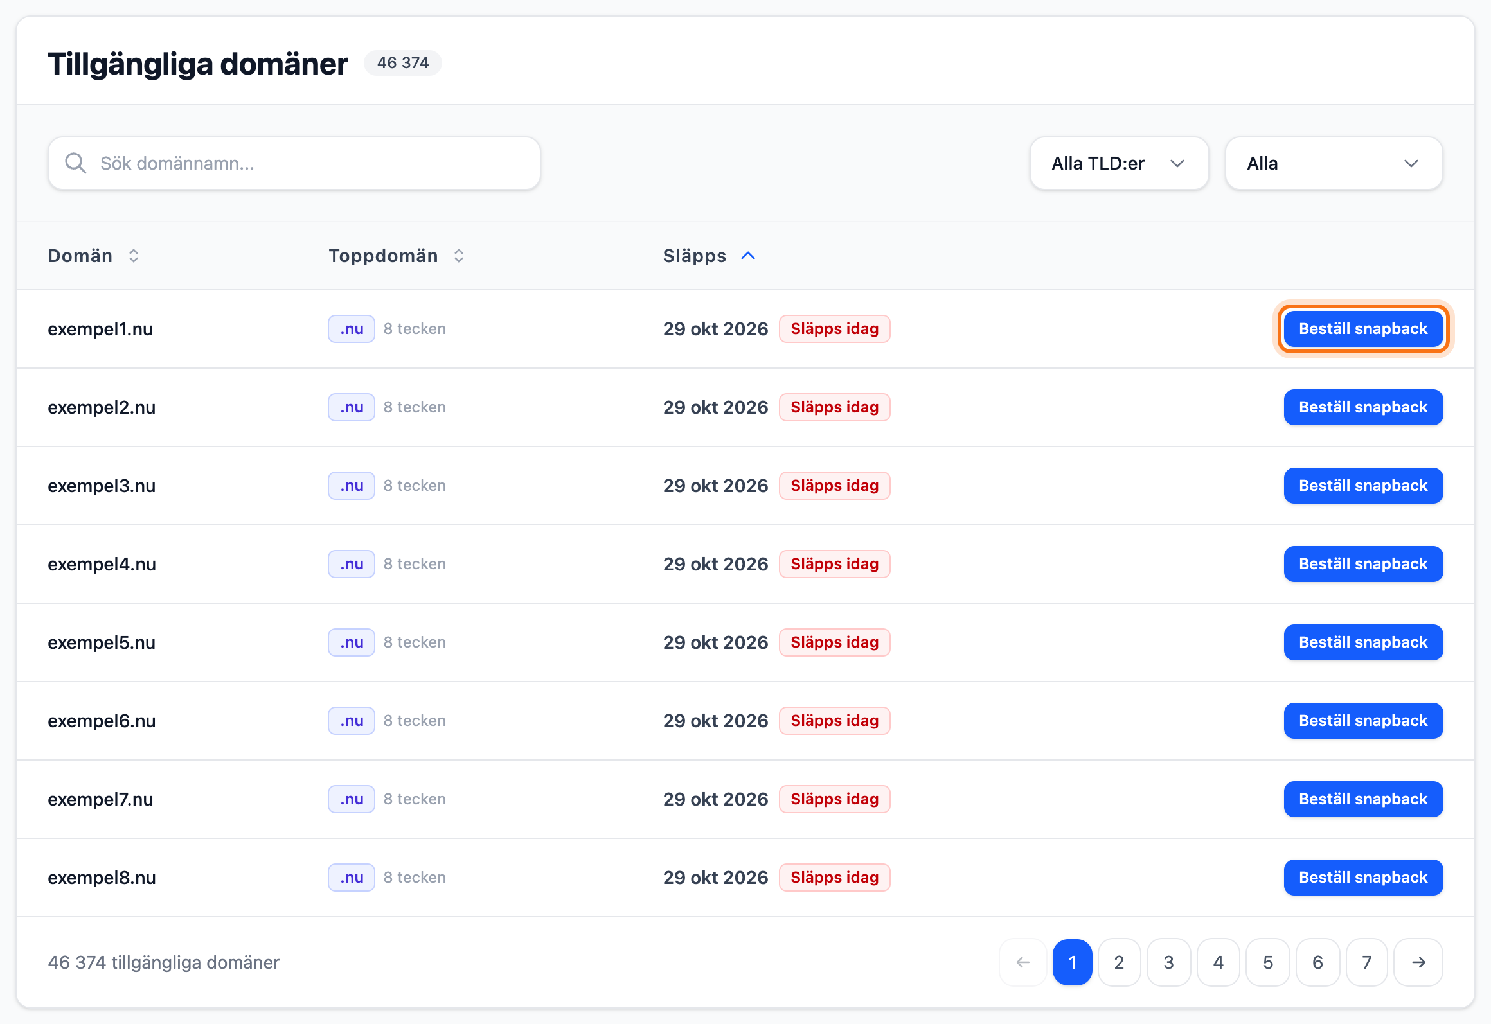The height and width of the screenshot is (1024, 1491).
Task: Go to next page arrow
Action: [x=1418, y=962]
